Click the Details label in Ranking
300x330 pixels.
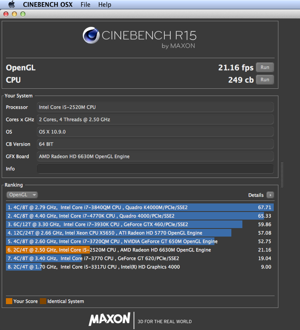(256, 195)
